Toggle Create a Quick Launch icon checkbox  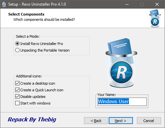[17, 90]
